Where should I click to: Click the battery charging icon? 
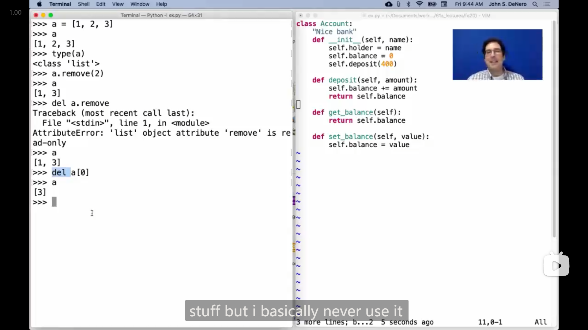click(432, 4)
